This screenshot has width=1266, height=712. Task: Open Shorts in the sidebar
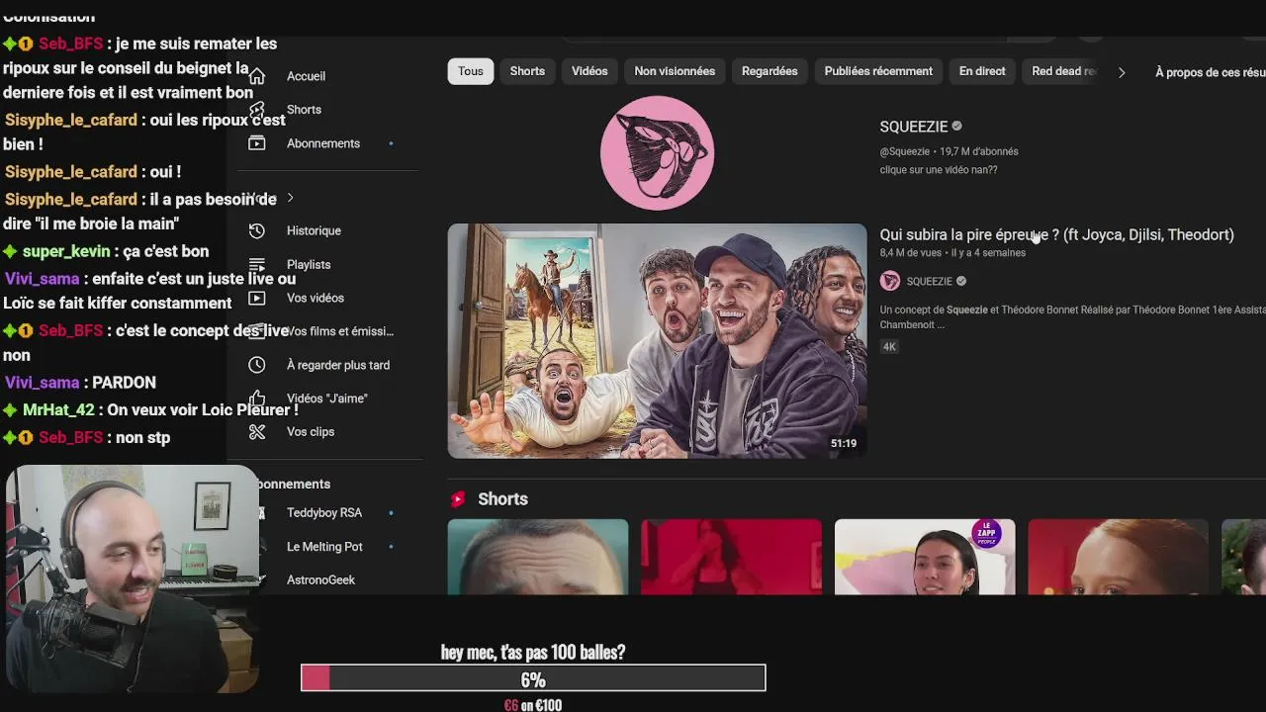click(304, 110)
